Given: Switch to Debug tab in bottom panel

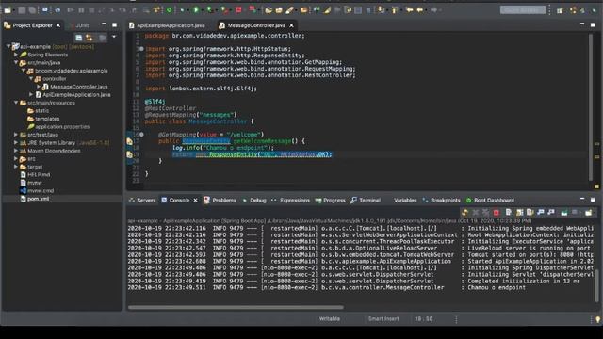Looking at the screenshot, I should tap(254, 201).
